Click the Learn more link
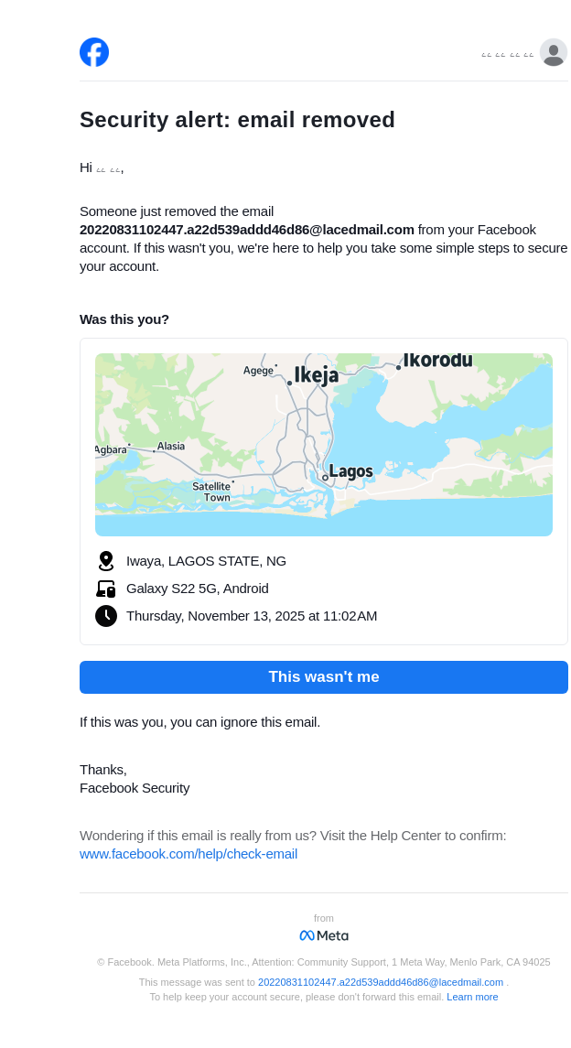Viewport: 571px width, 1048px height. tap(472, 997)
